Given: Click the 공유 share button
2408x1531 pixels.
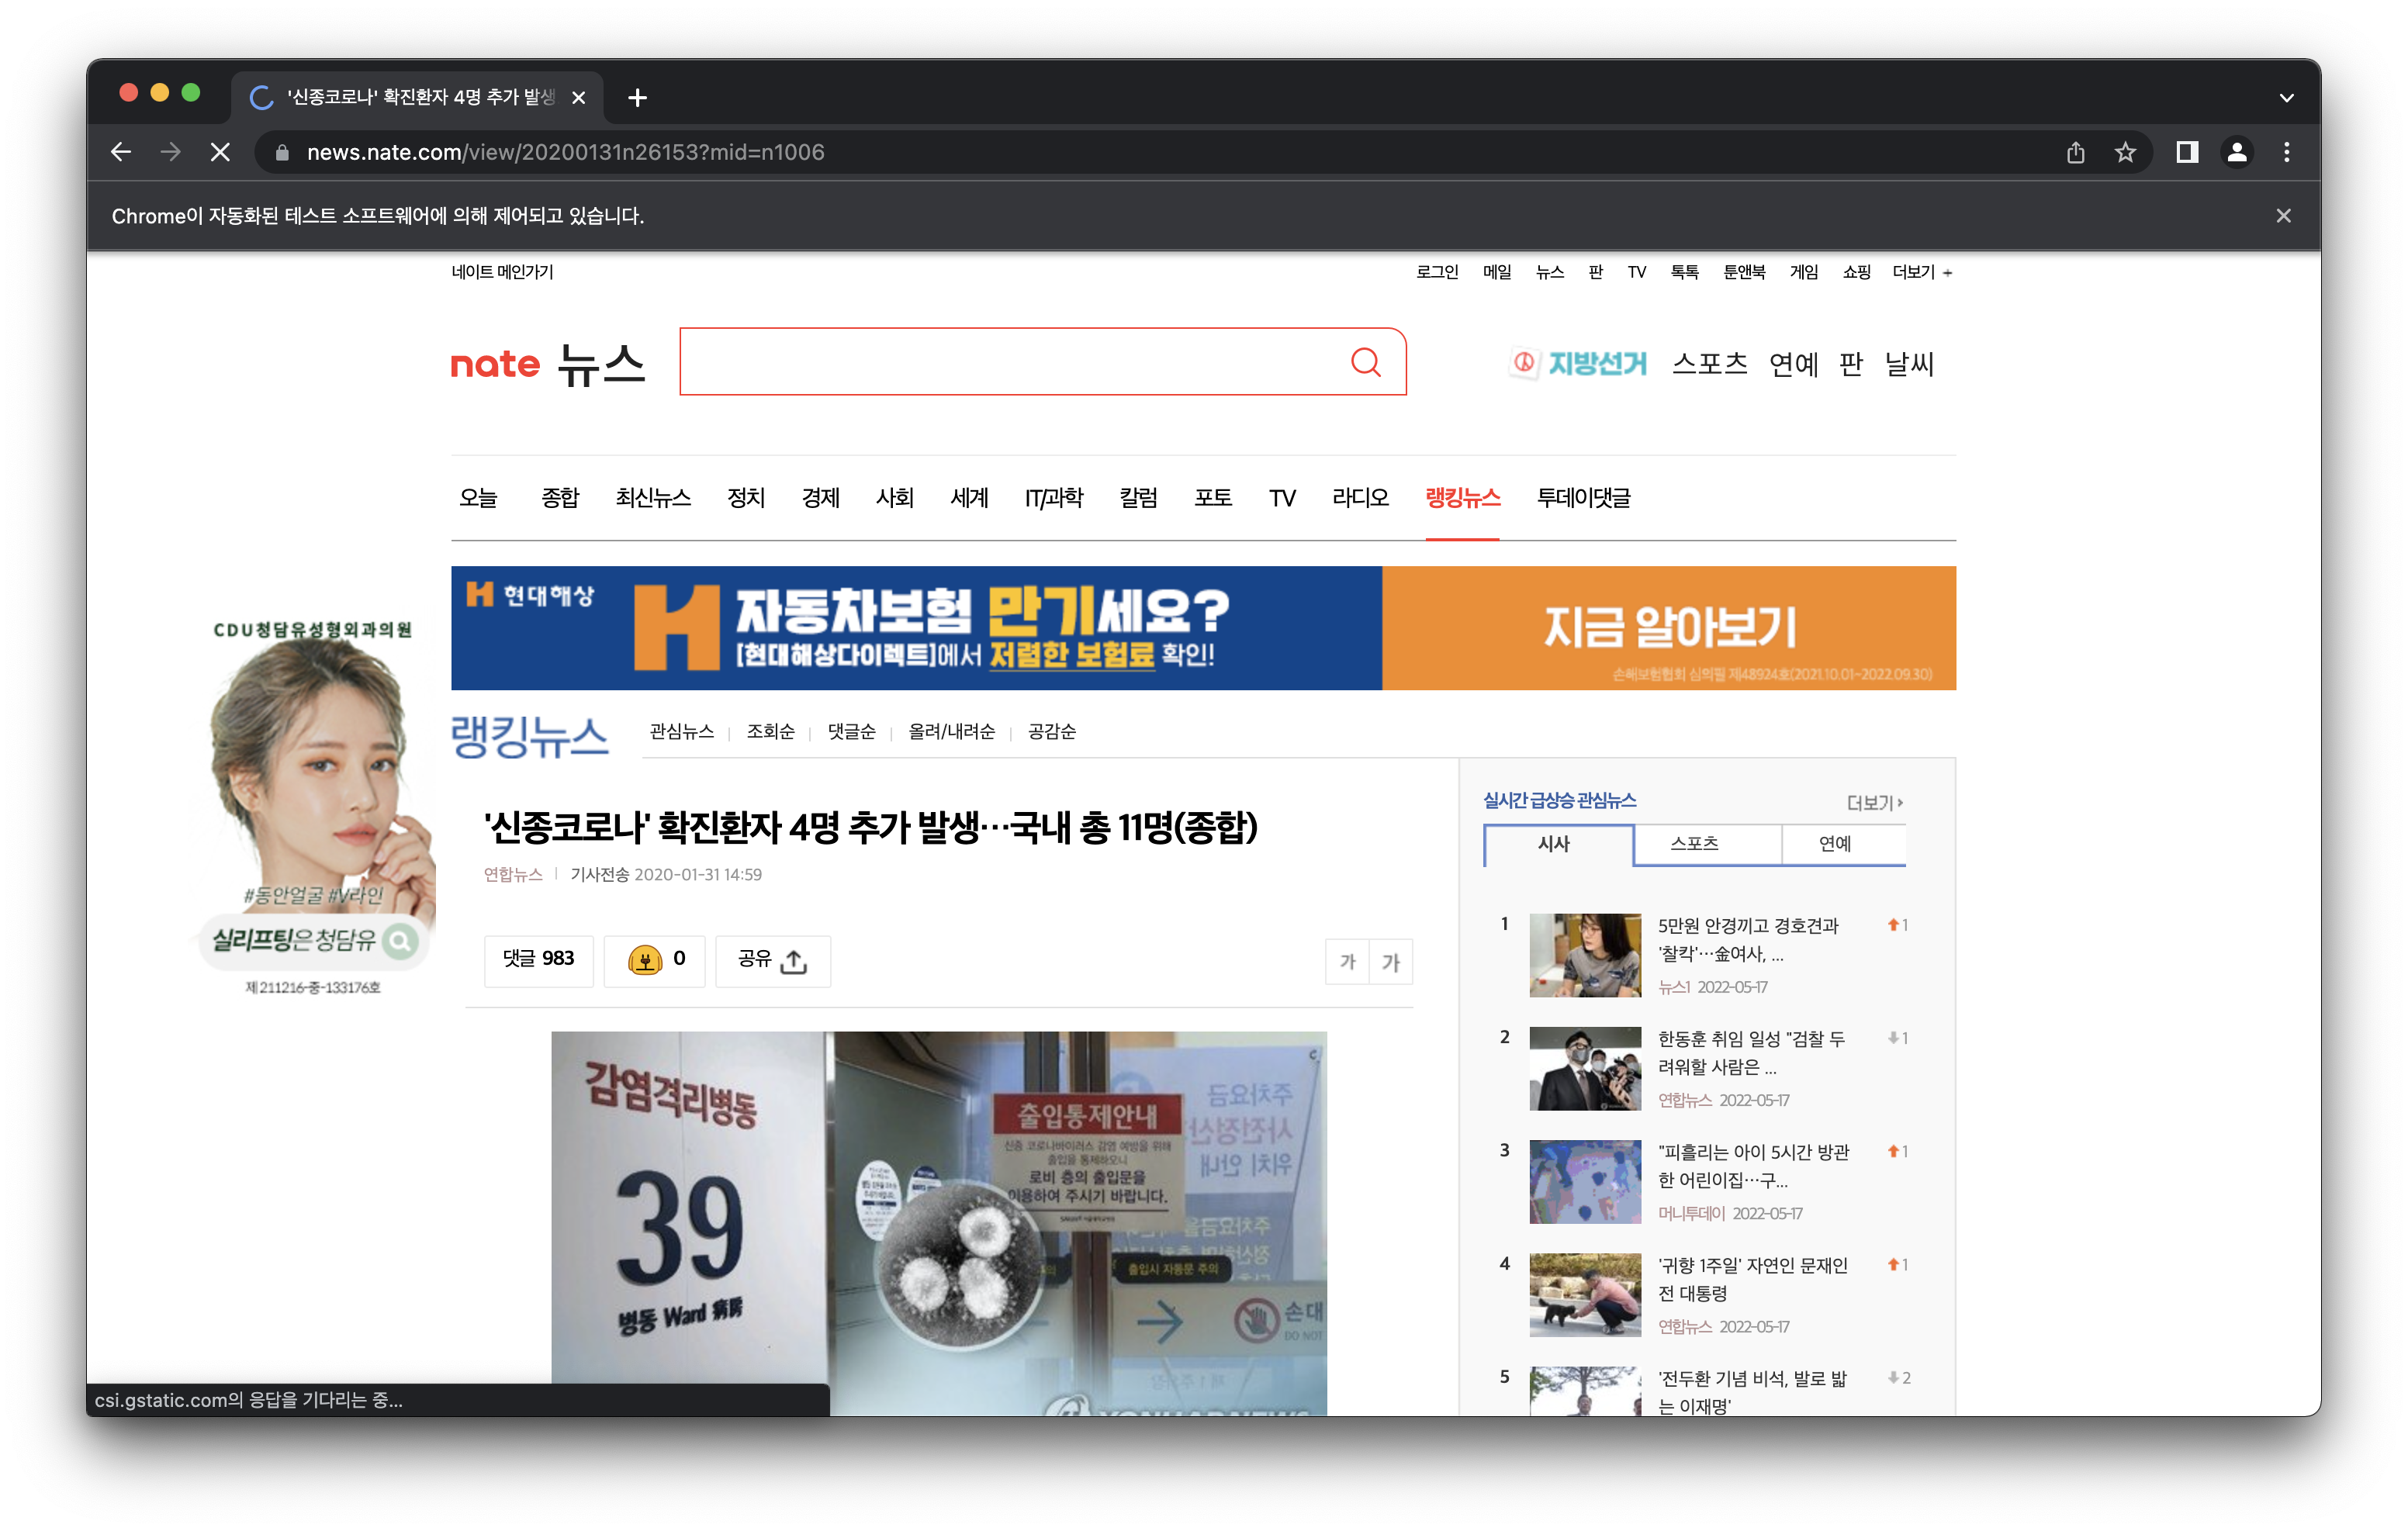Looking at the screenshot, I should 772,960.
